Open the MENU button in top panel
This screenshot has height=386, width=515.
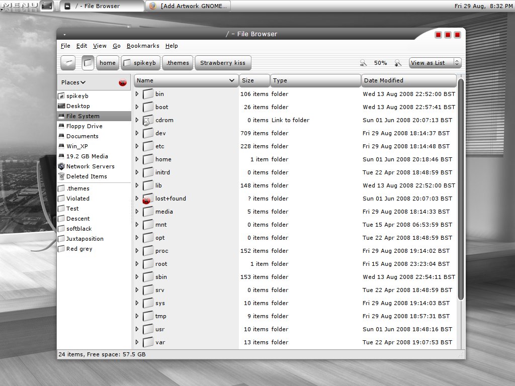(20, 6)
